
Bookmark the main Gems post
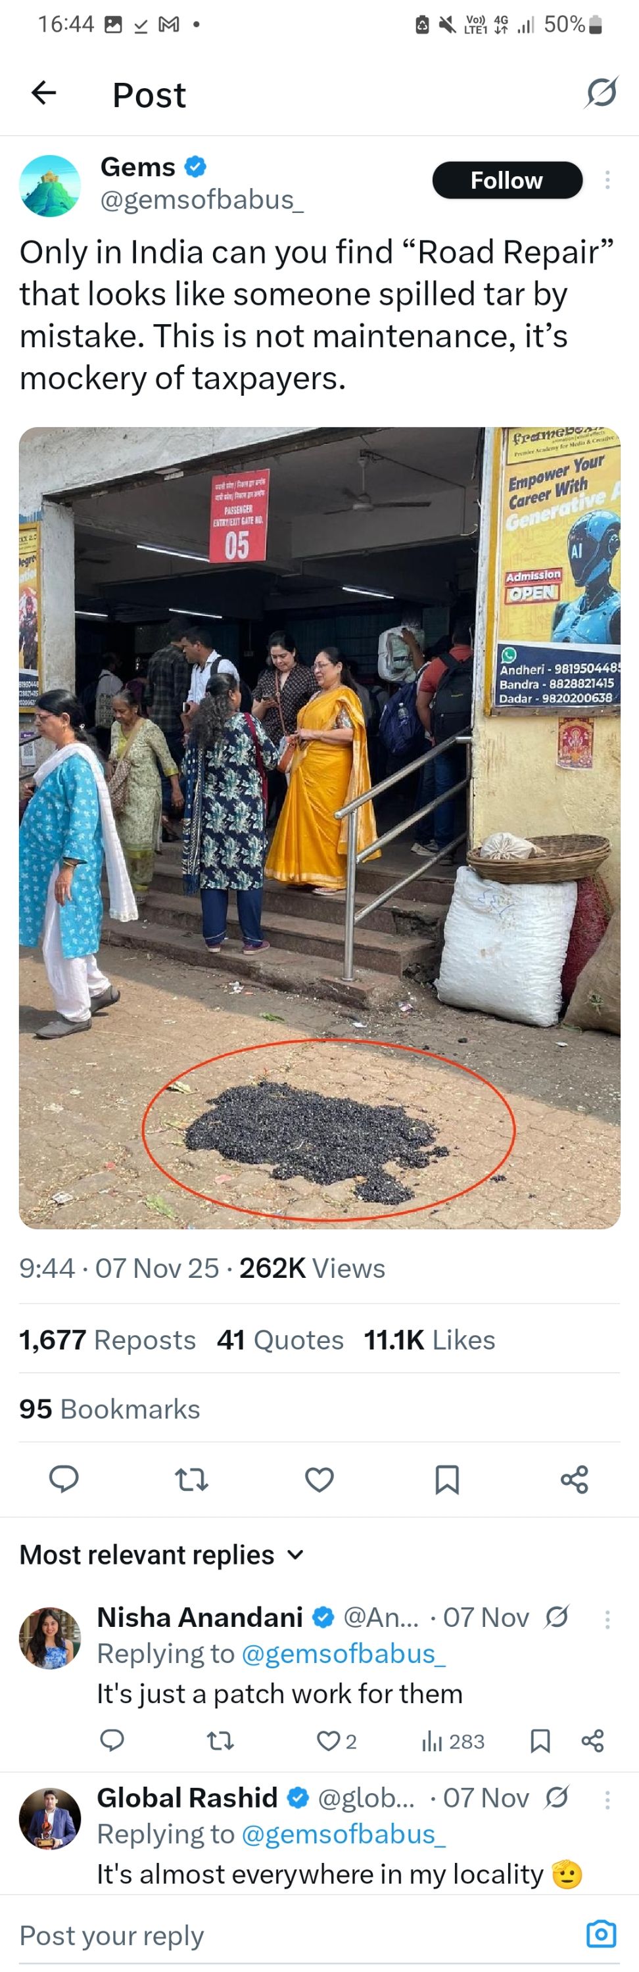[447, 1479]
